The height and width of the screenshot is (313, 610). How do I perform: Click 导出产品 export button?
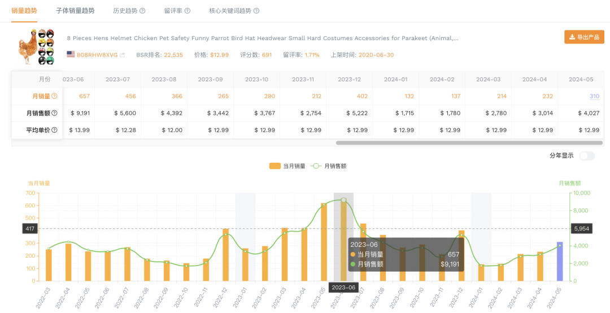point(585,37)
